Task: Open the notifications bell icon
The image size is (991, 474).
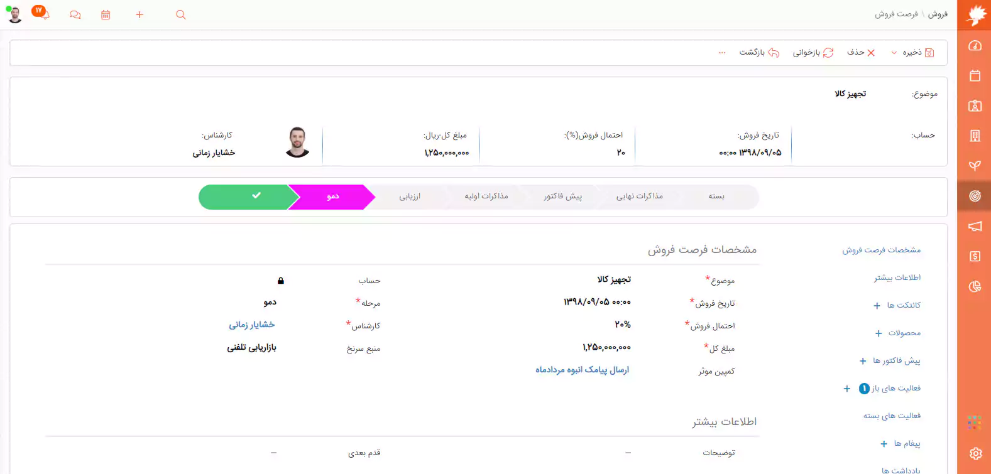Action: pyautogui.click(x=44, y=14)
